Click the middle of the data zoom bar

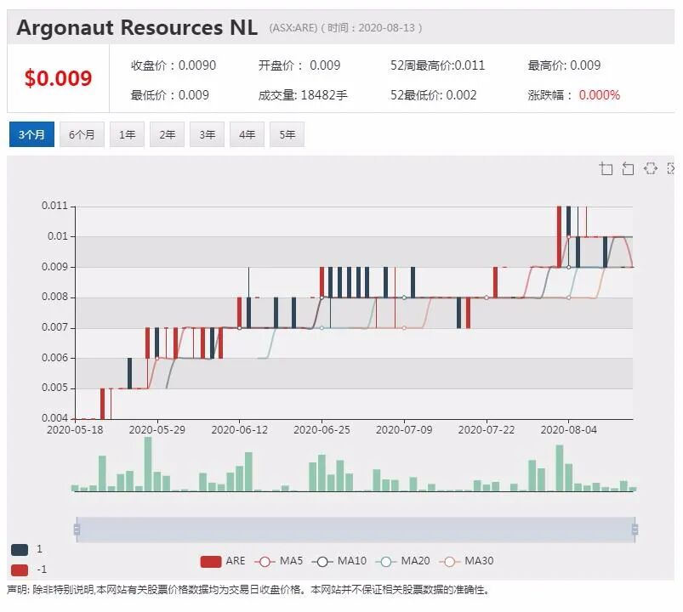click(x=356, y=530)
